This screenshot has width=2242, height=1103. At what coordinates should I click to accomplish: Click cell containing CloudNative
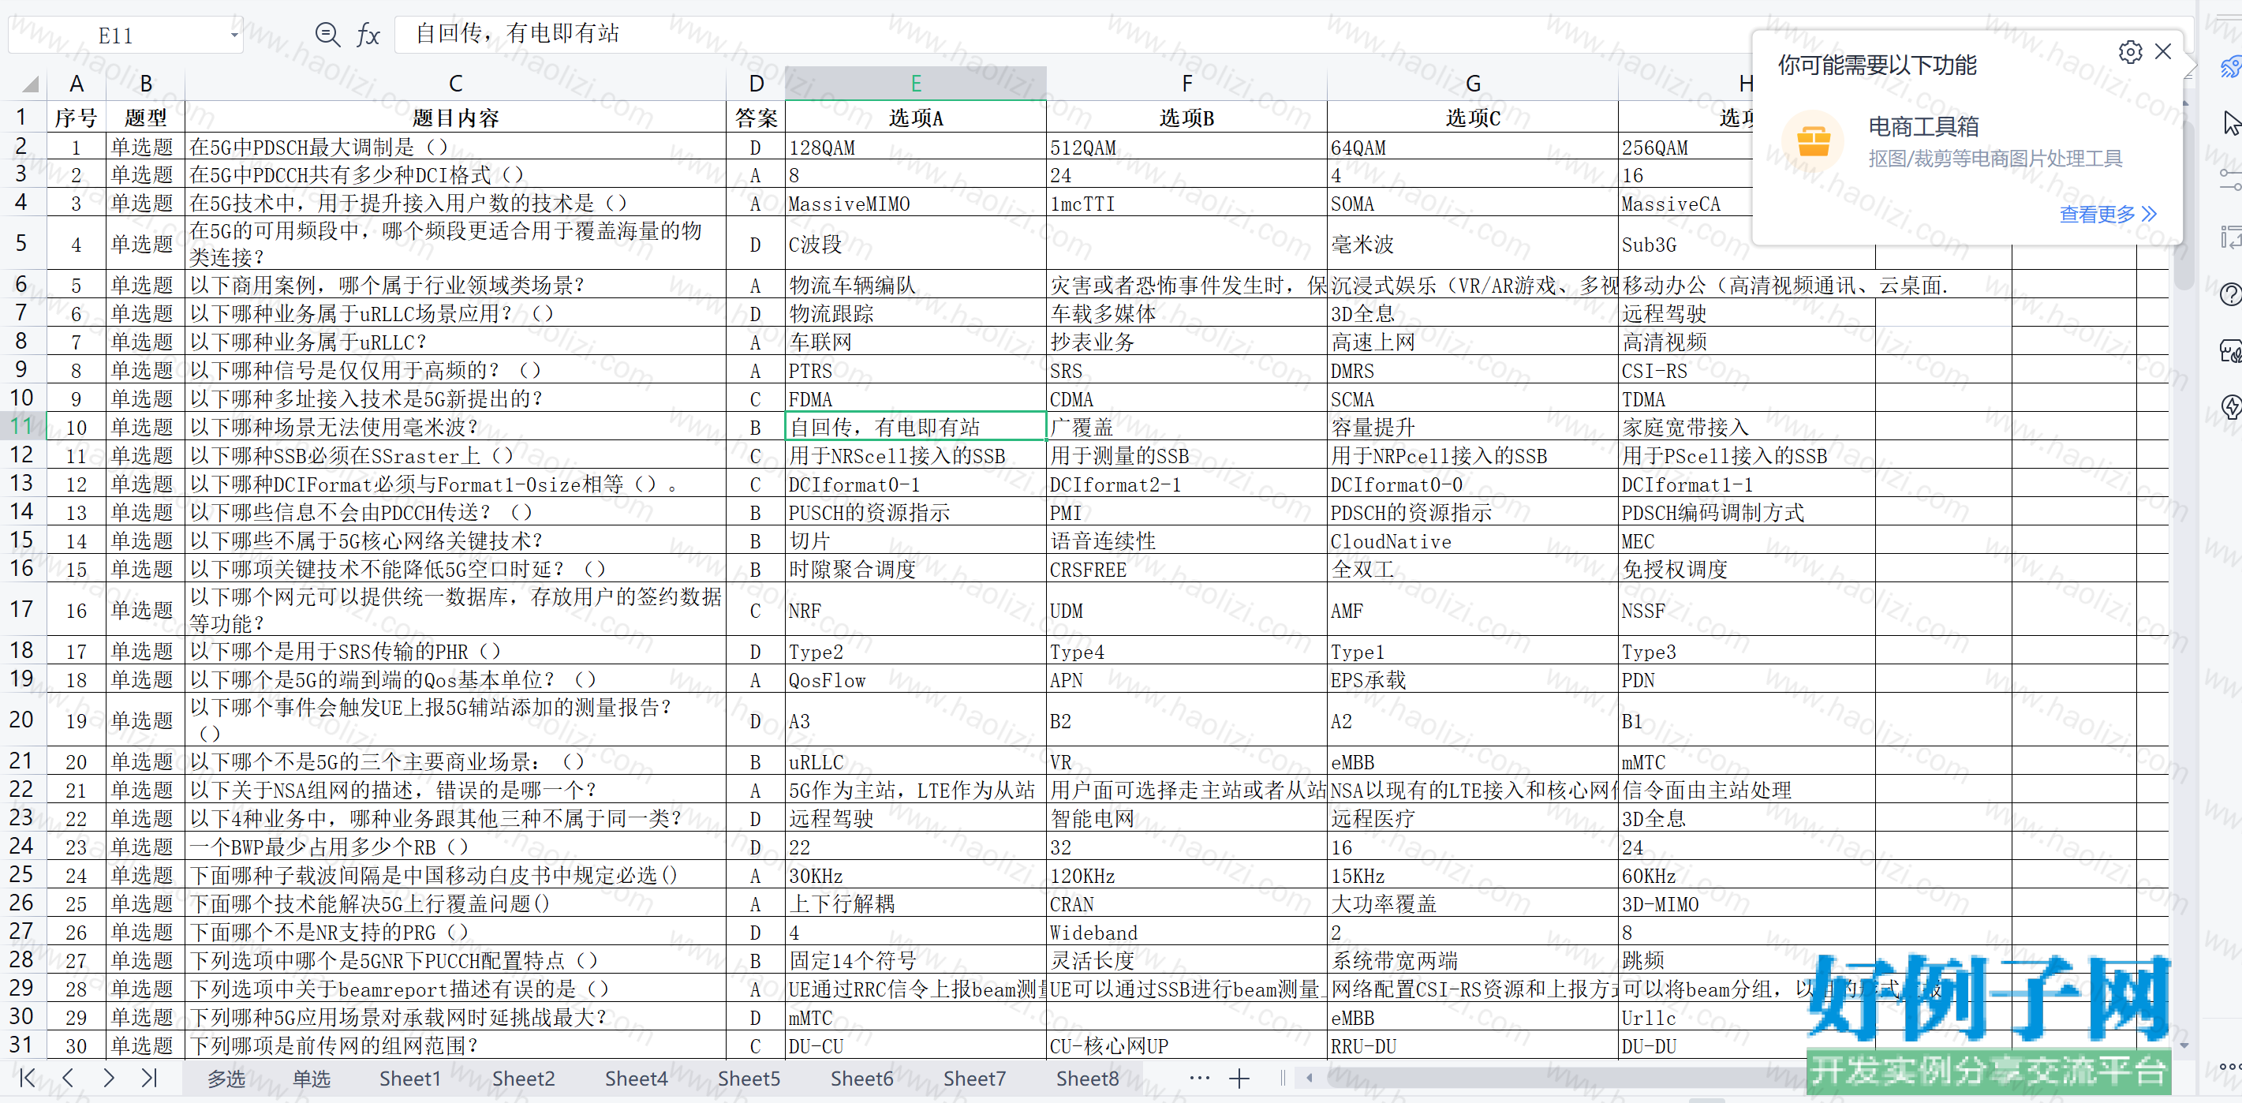(x=1473, y=540)
